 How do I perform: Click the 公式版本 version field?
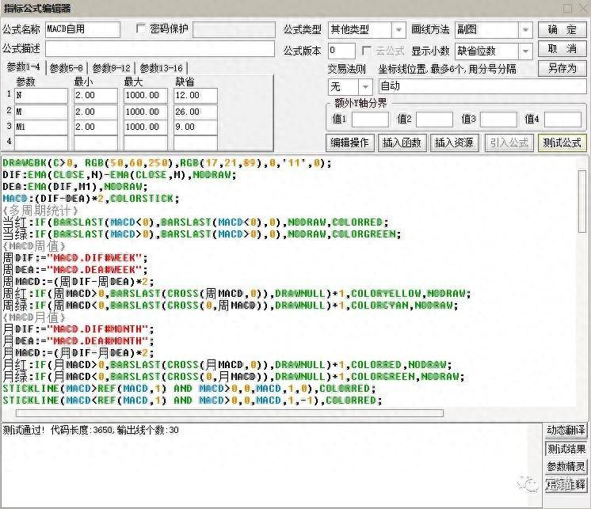341,51
